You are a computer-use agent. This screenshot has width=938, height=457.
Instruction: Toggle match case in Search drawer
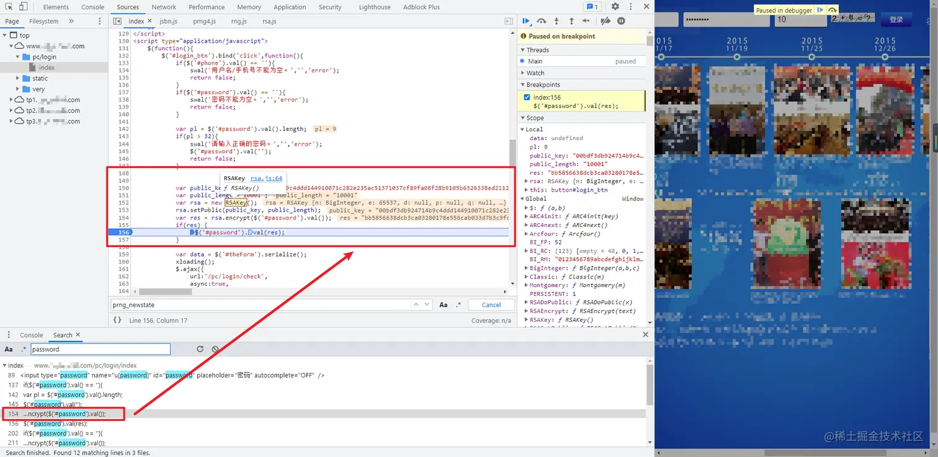click(9, 349)
